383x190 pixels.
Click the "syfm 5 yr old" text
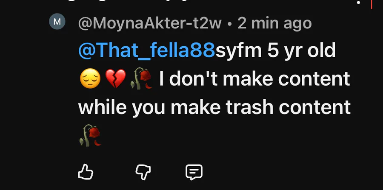click(276, 51)
